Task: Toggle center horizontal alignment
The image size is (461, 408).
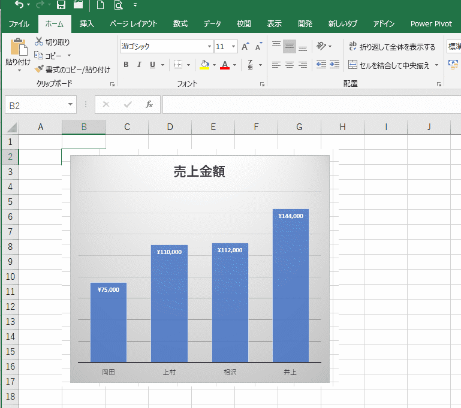Action: pyautogui.click(x=290, y=65)
